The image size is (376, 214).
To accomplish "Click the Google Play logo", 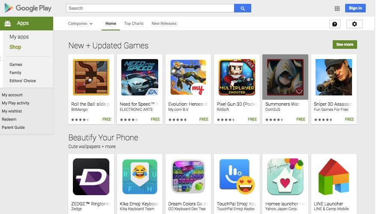I will point(28,8).
